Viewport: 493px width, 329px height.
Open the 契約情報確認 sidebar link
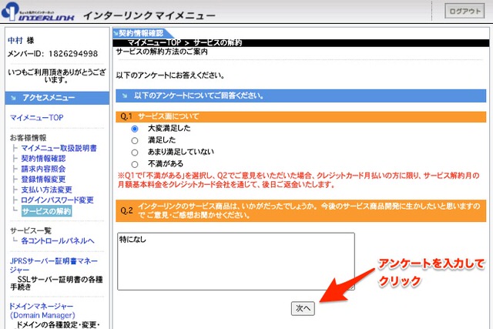point(43,159)
